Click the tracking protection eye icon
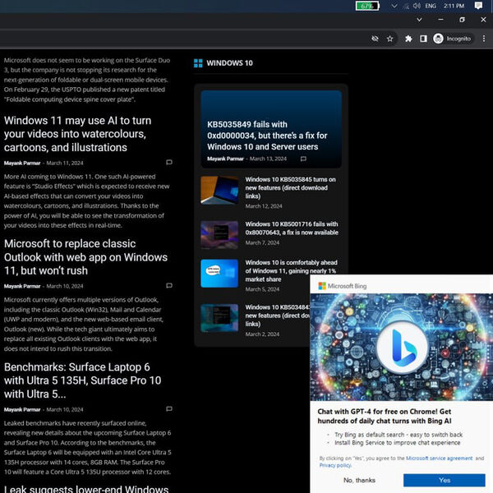 coord(375,39)
